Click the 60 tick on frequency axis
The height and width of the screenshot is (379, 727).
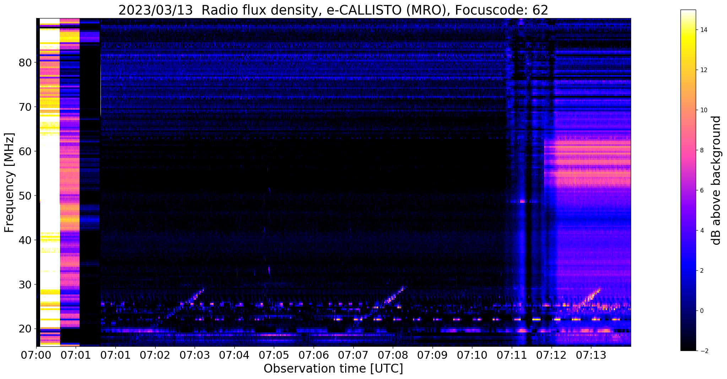click(25, 151)
